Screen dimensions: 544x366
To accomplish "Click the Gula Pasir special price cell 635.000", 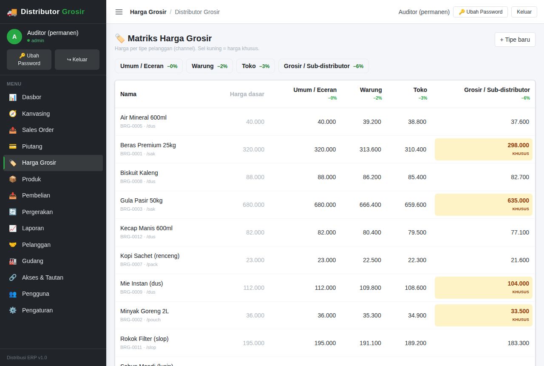I will click(x=484, y=205).
